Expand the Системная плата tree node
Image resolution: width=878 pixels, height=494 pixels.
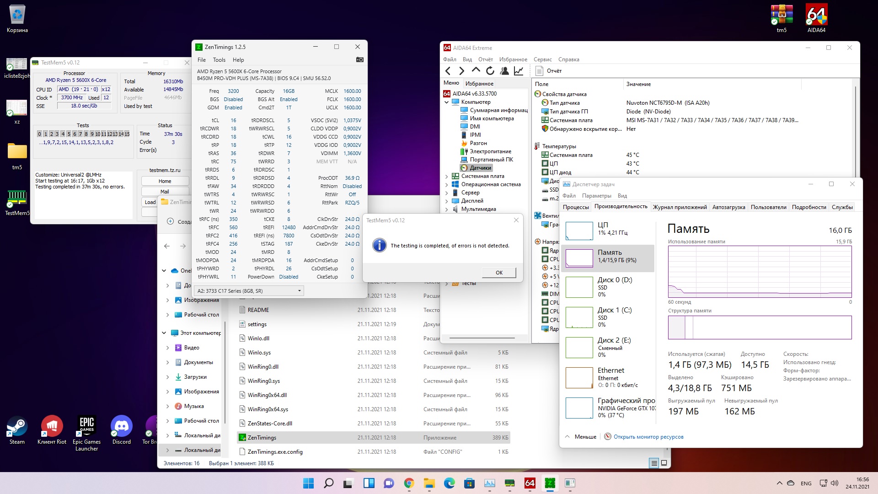pos(447,176)
